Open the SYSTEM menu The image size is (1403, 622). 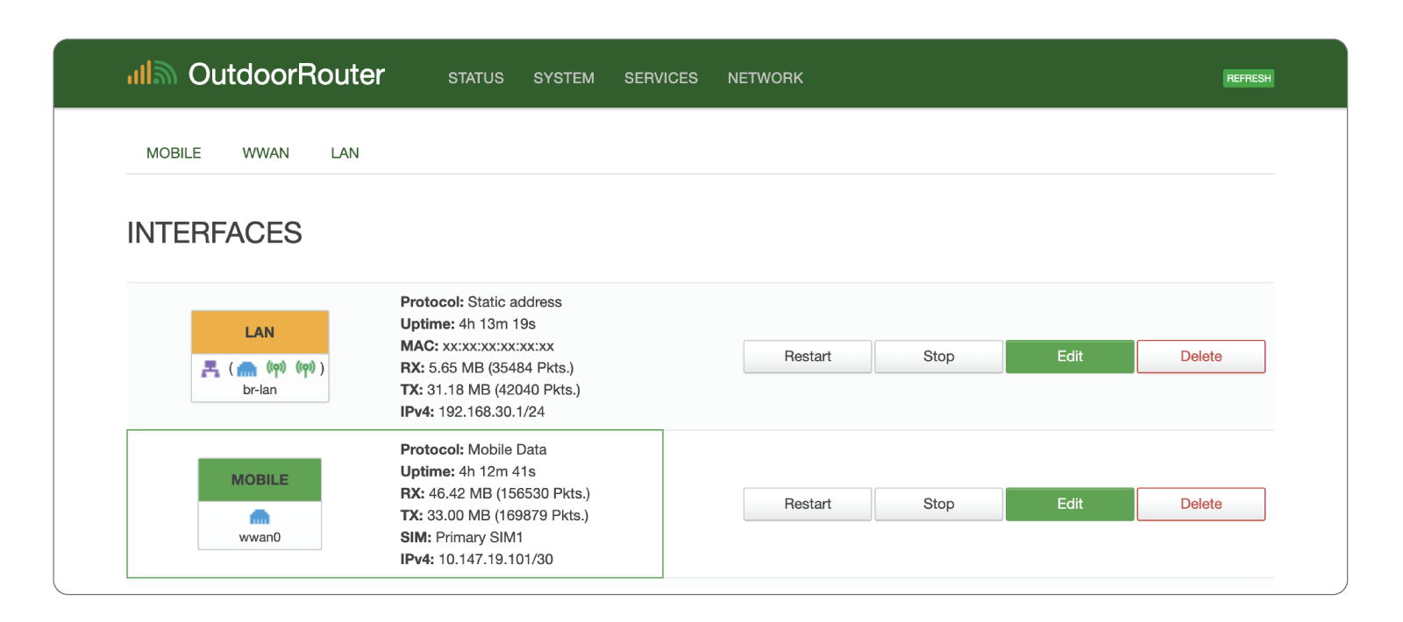564,78
